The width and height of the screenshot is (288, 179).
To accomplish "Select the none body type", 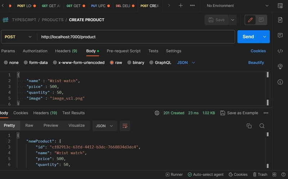I will [x=11, y=62].
